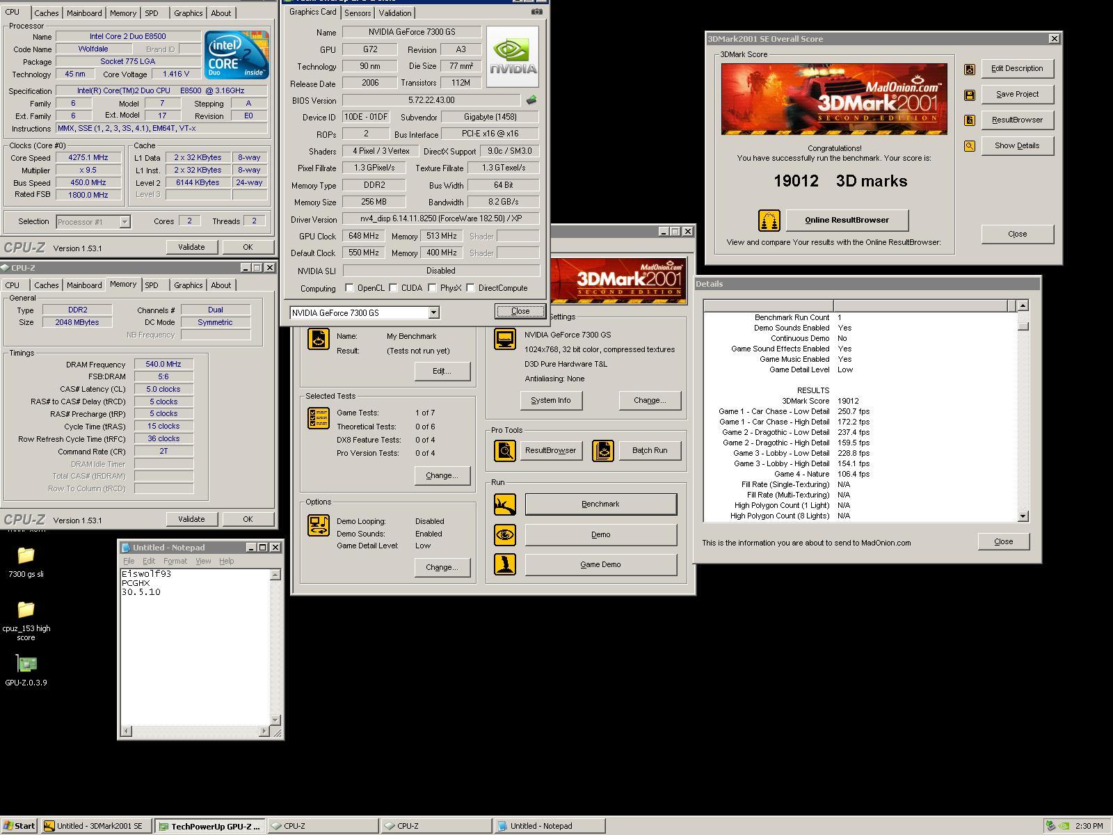1113x835 pixels.
Task: Click Change... under Selected Tests
Action: (442, 476)
